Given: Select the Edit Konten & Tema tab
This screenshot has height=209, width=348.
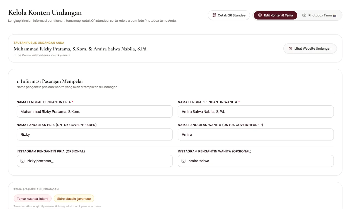Looking at the screenshot, I should [276, 15].
